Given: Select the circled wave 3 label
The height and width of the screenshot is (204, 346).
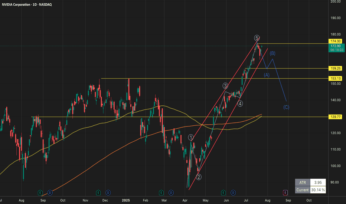Looking at the screenshot, I should point(225,86).
